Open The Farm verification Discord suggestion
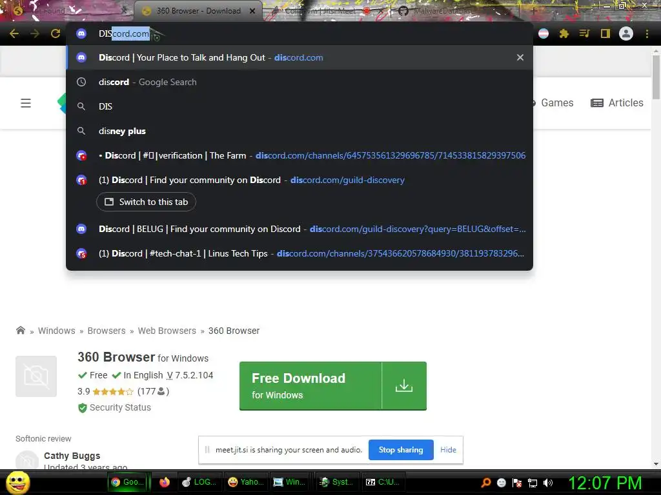Viewport: 661px width, 495px height. [300, 155]
